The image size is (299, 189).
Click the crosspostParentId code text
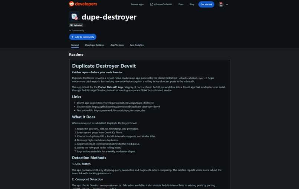[111, 185]
